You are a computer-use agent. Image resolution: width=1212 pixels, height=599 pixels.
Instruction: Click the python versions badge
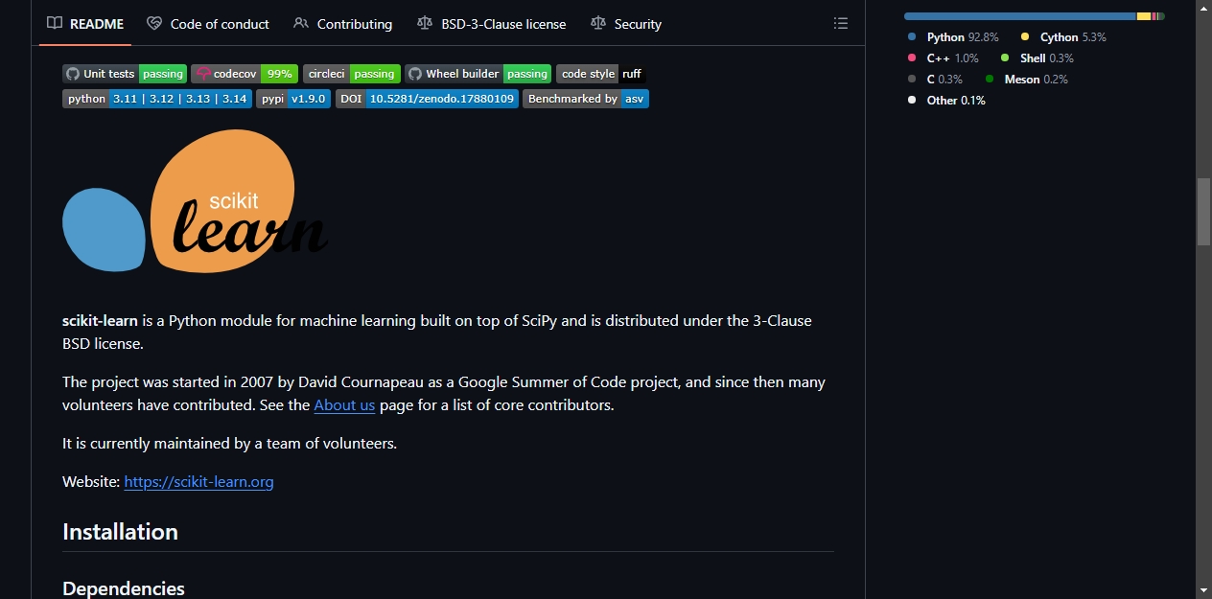157,99
